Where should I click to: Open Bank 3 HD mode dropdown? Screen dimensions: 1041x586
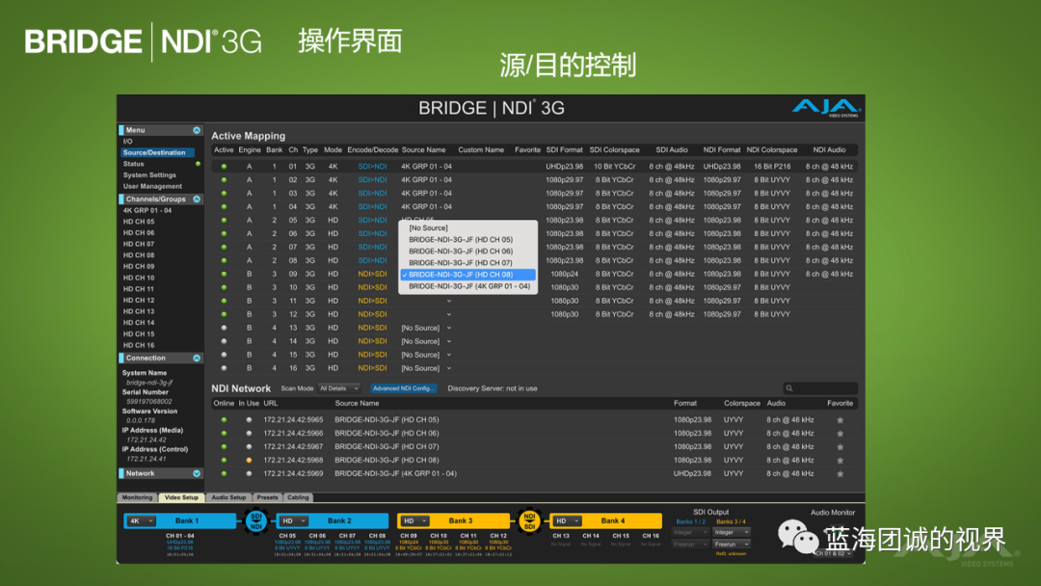pyautogui.click(x=414, y=521)
